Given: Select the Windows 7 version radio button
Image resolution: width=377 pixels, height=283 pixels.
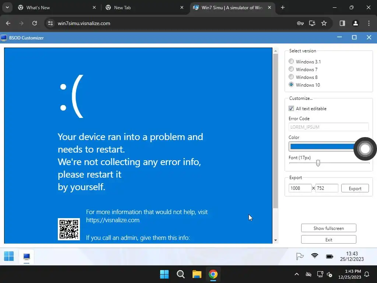Looking at the screenshot, I should coord(291,69).
